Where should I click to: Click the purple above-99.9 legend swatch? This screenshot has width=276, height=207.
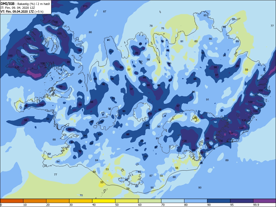coord(265,201)
